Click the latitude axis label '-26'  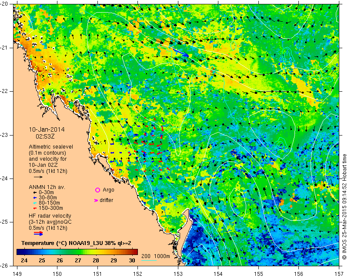4,265
